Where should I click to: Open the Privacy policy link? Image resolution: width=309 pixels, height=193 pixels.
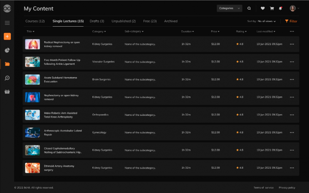(x=287, y=188)
